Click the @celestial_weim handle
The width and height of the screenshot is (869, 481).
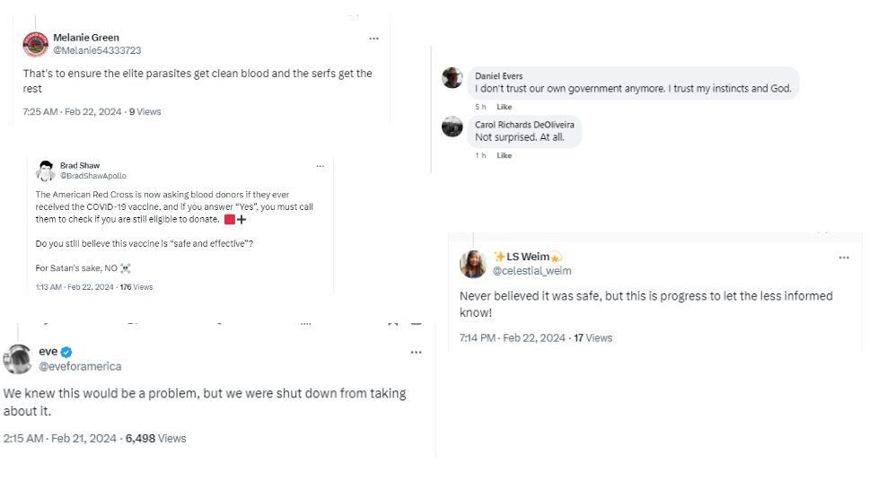pyautogui.click(x=531, y=271)
